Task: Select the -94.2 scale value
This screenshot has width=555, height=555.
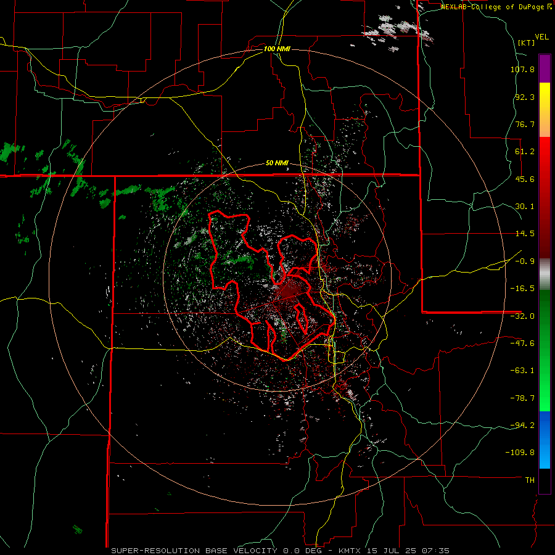Action: pos(522,425)
